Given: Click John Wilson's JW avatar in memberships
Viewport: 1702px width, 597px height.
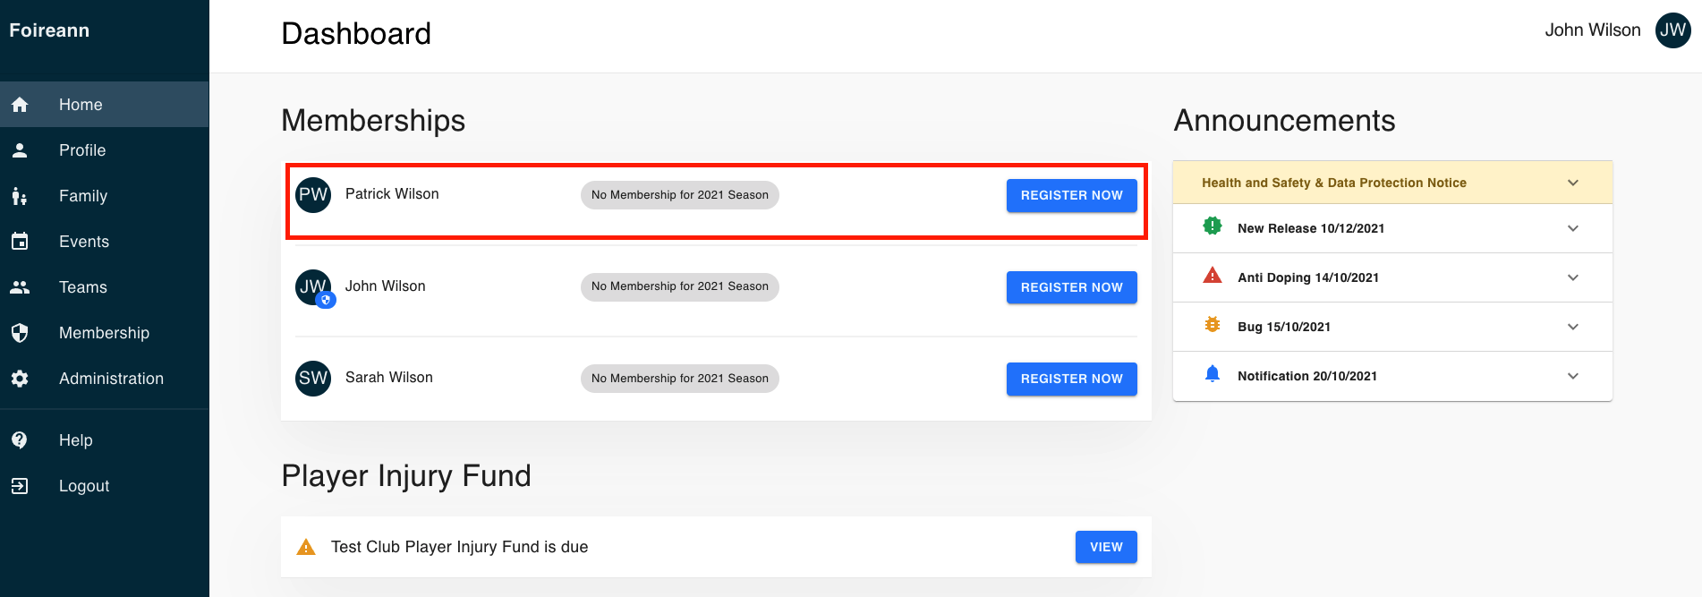Looking at the screenshot, I should point(313,286).
